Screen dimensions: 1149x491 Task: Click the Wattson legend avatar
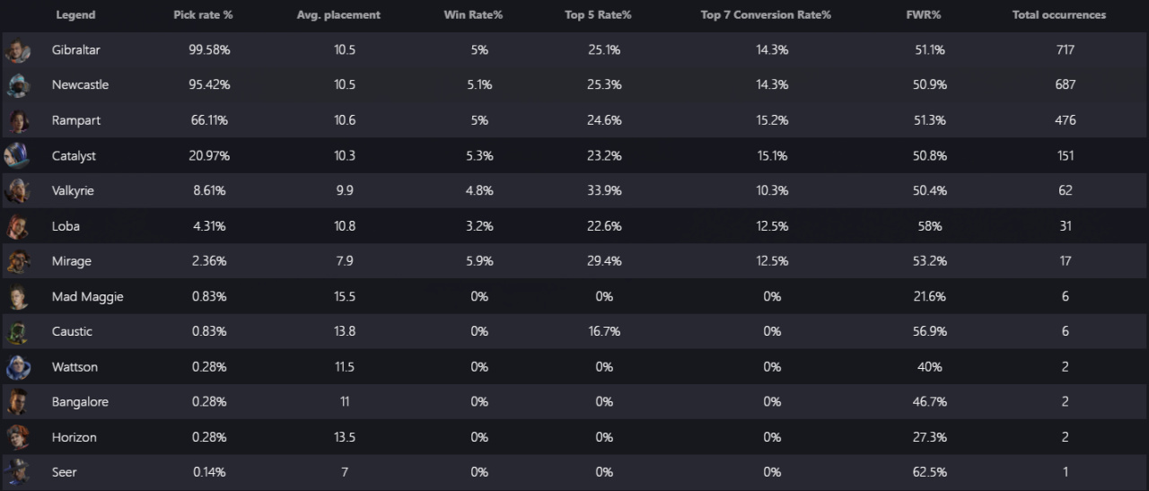[18, 367]
